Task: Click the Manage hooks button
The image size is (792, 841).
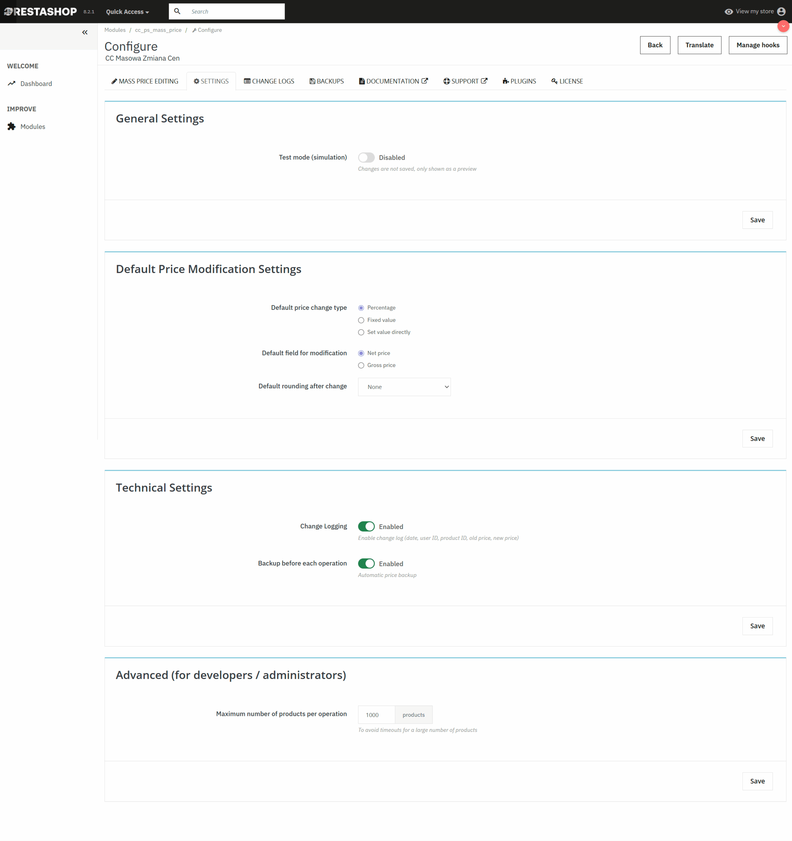Action: [757, 45]
